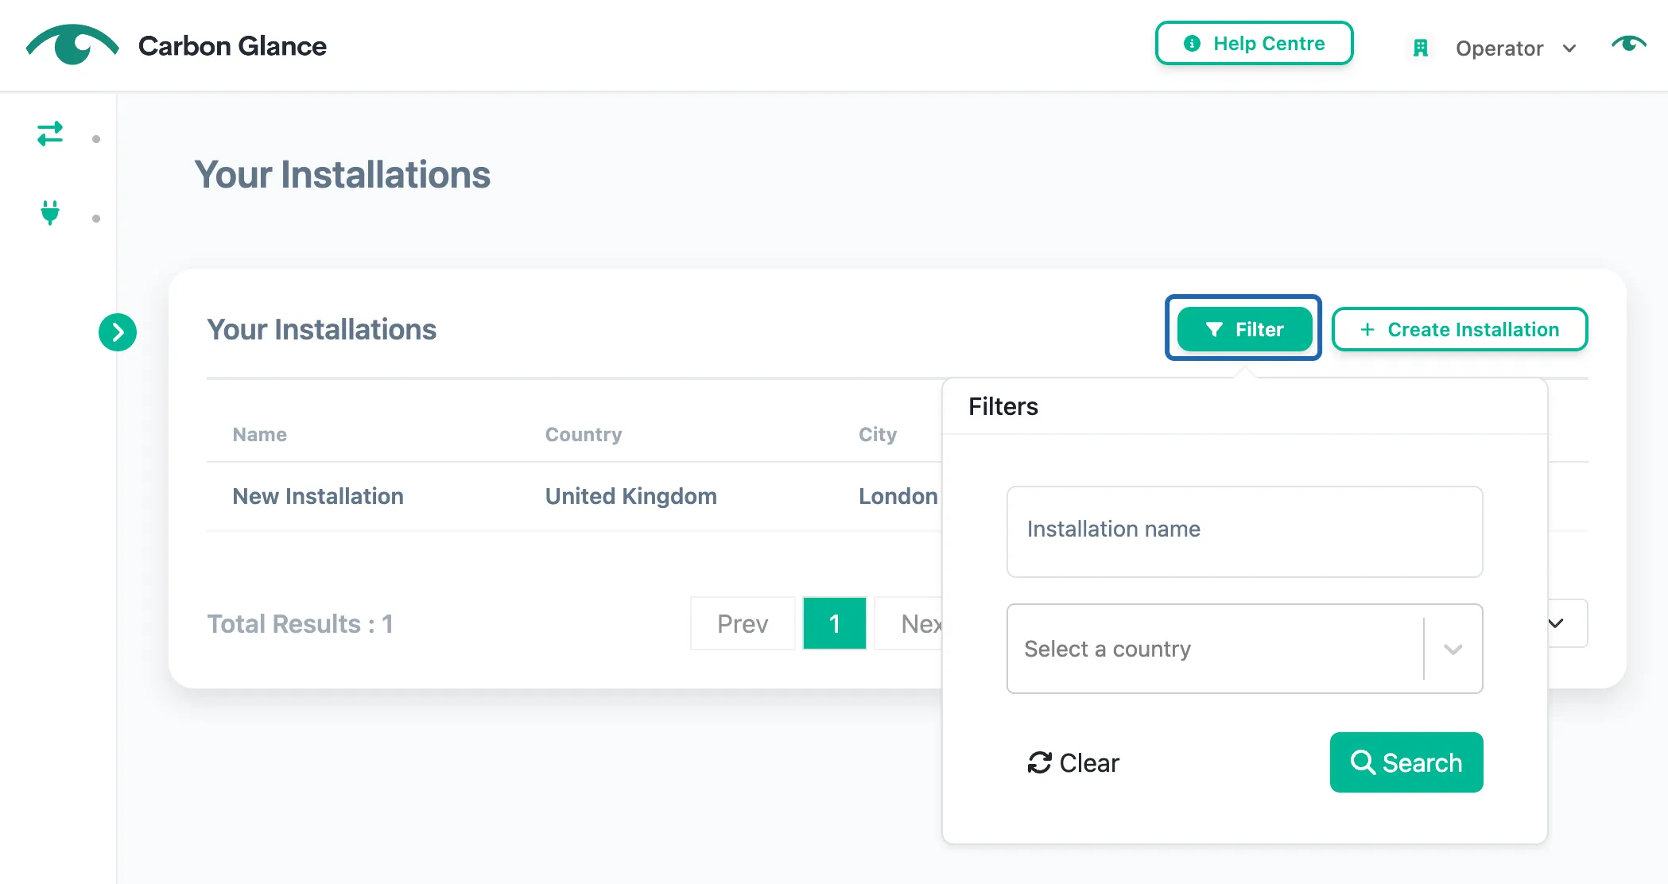
Task: Click the country dropdown chevron
Action: (1453, 649)
